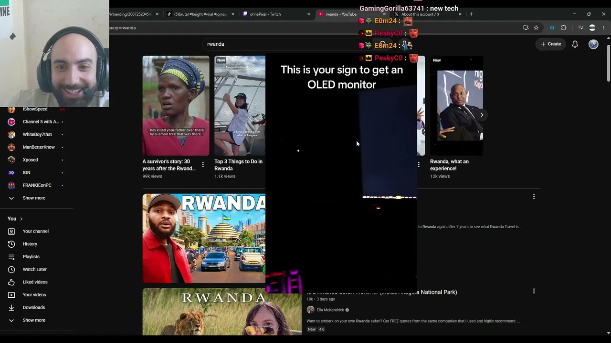Open the WhiteBoy7thst subscription name
The width and height of the screenshot is (611, 343).
point(37,134)
